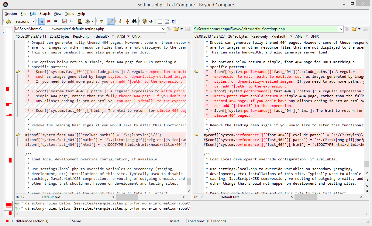Toggle Show All asterisk filter

(x=42, y=21)
